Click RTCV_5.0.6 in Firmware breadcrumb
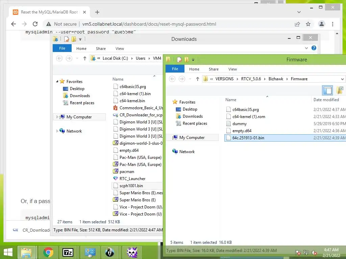Screen dimensions: 346x259 tap(251, 79)
